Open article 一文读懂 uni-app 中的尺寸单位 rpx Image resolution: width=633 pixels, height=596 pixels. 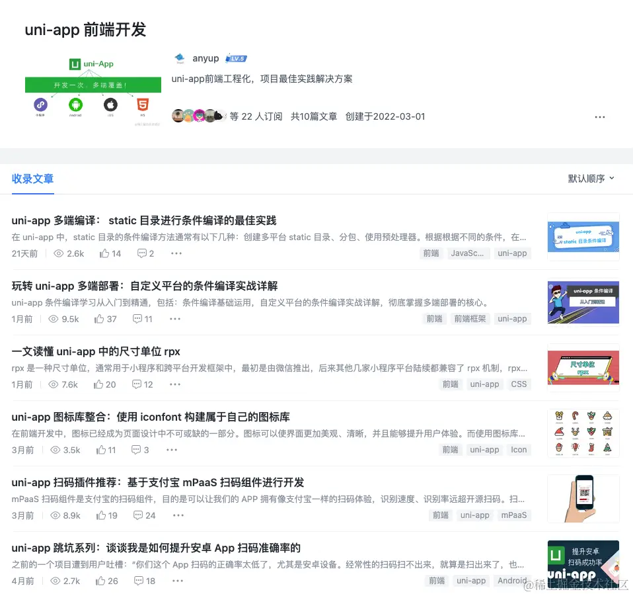click(96, 351)
